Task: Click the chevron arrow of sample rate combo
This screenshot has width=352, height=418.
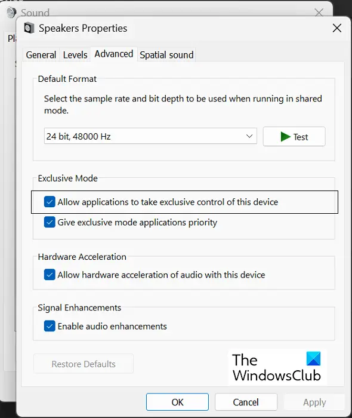Action: (249, 136)
